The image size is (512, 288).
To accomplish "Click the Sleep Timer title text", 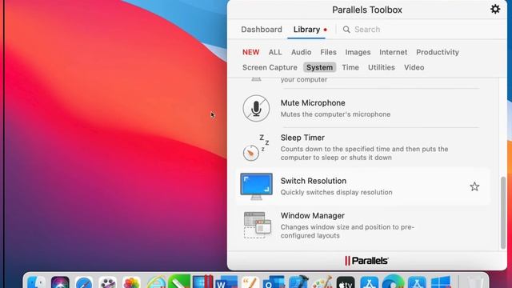I will 302,138.
